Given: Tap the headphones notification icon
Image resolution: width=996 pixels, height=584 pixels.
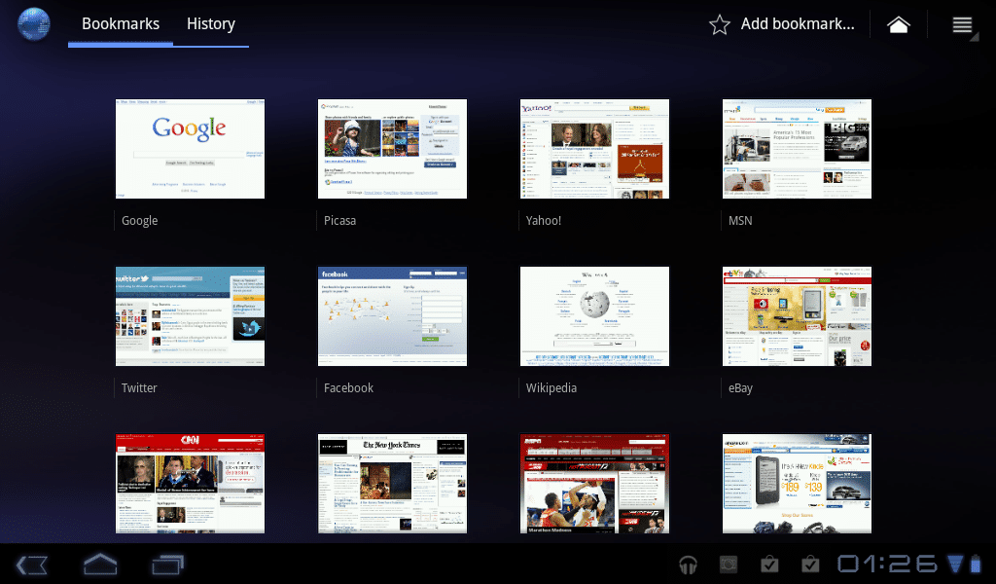Looking at the screenshot, I should [688, 565].
